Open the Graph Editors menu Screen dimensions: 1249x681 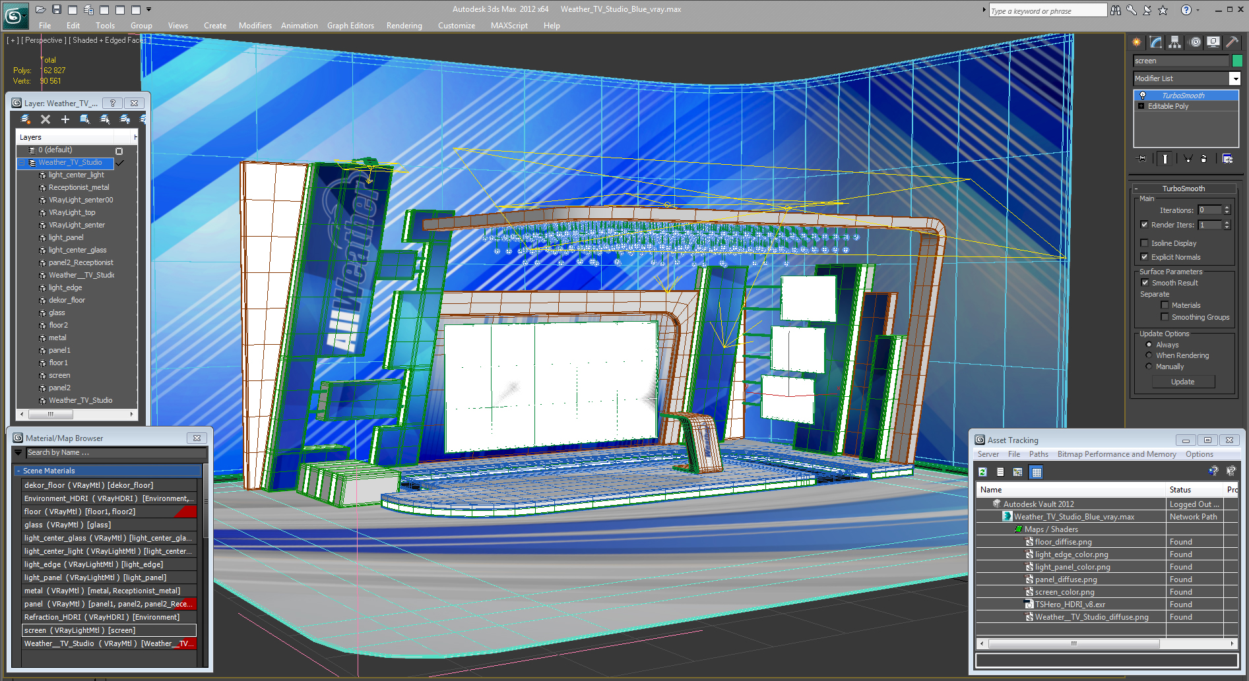pos(350,26)
